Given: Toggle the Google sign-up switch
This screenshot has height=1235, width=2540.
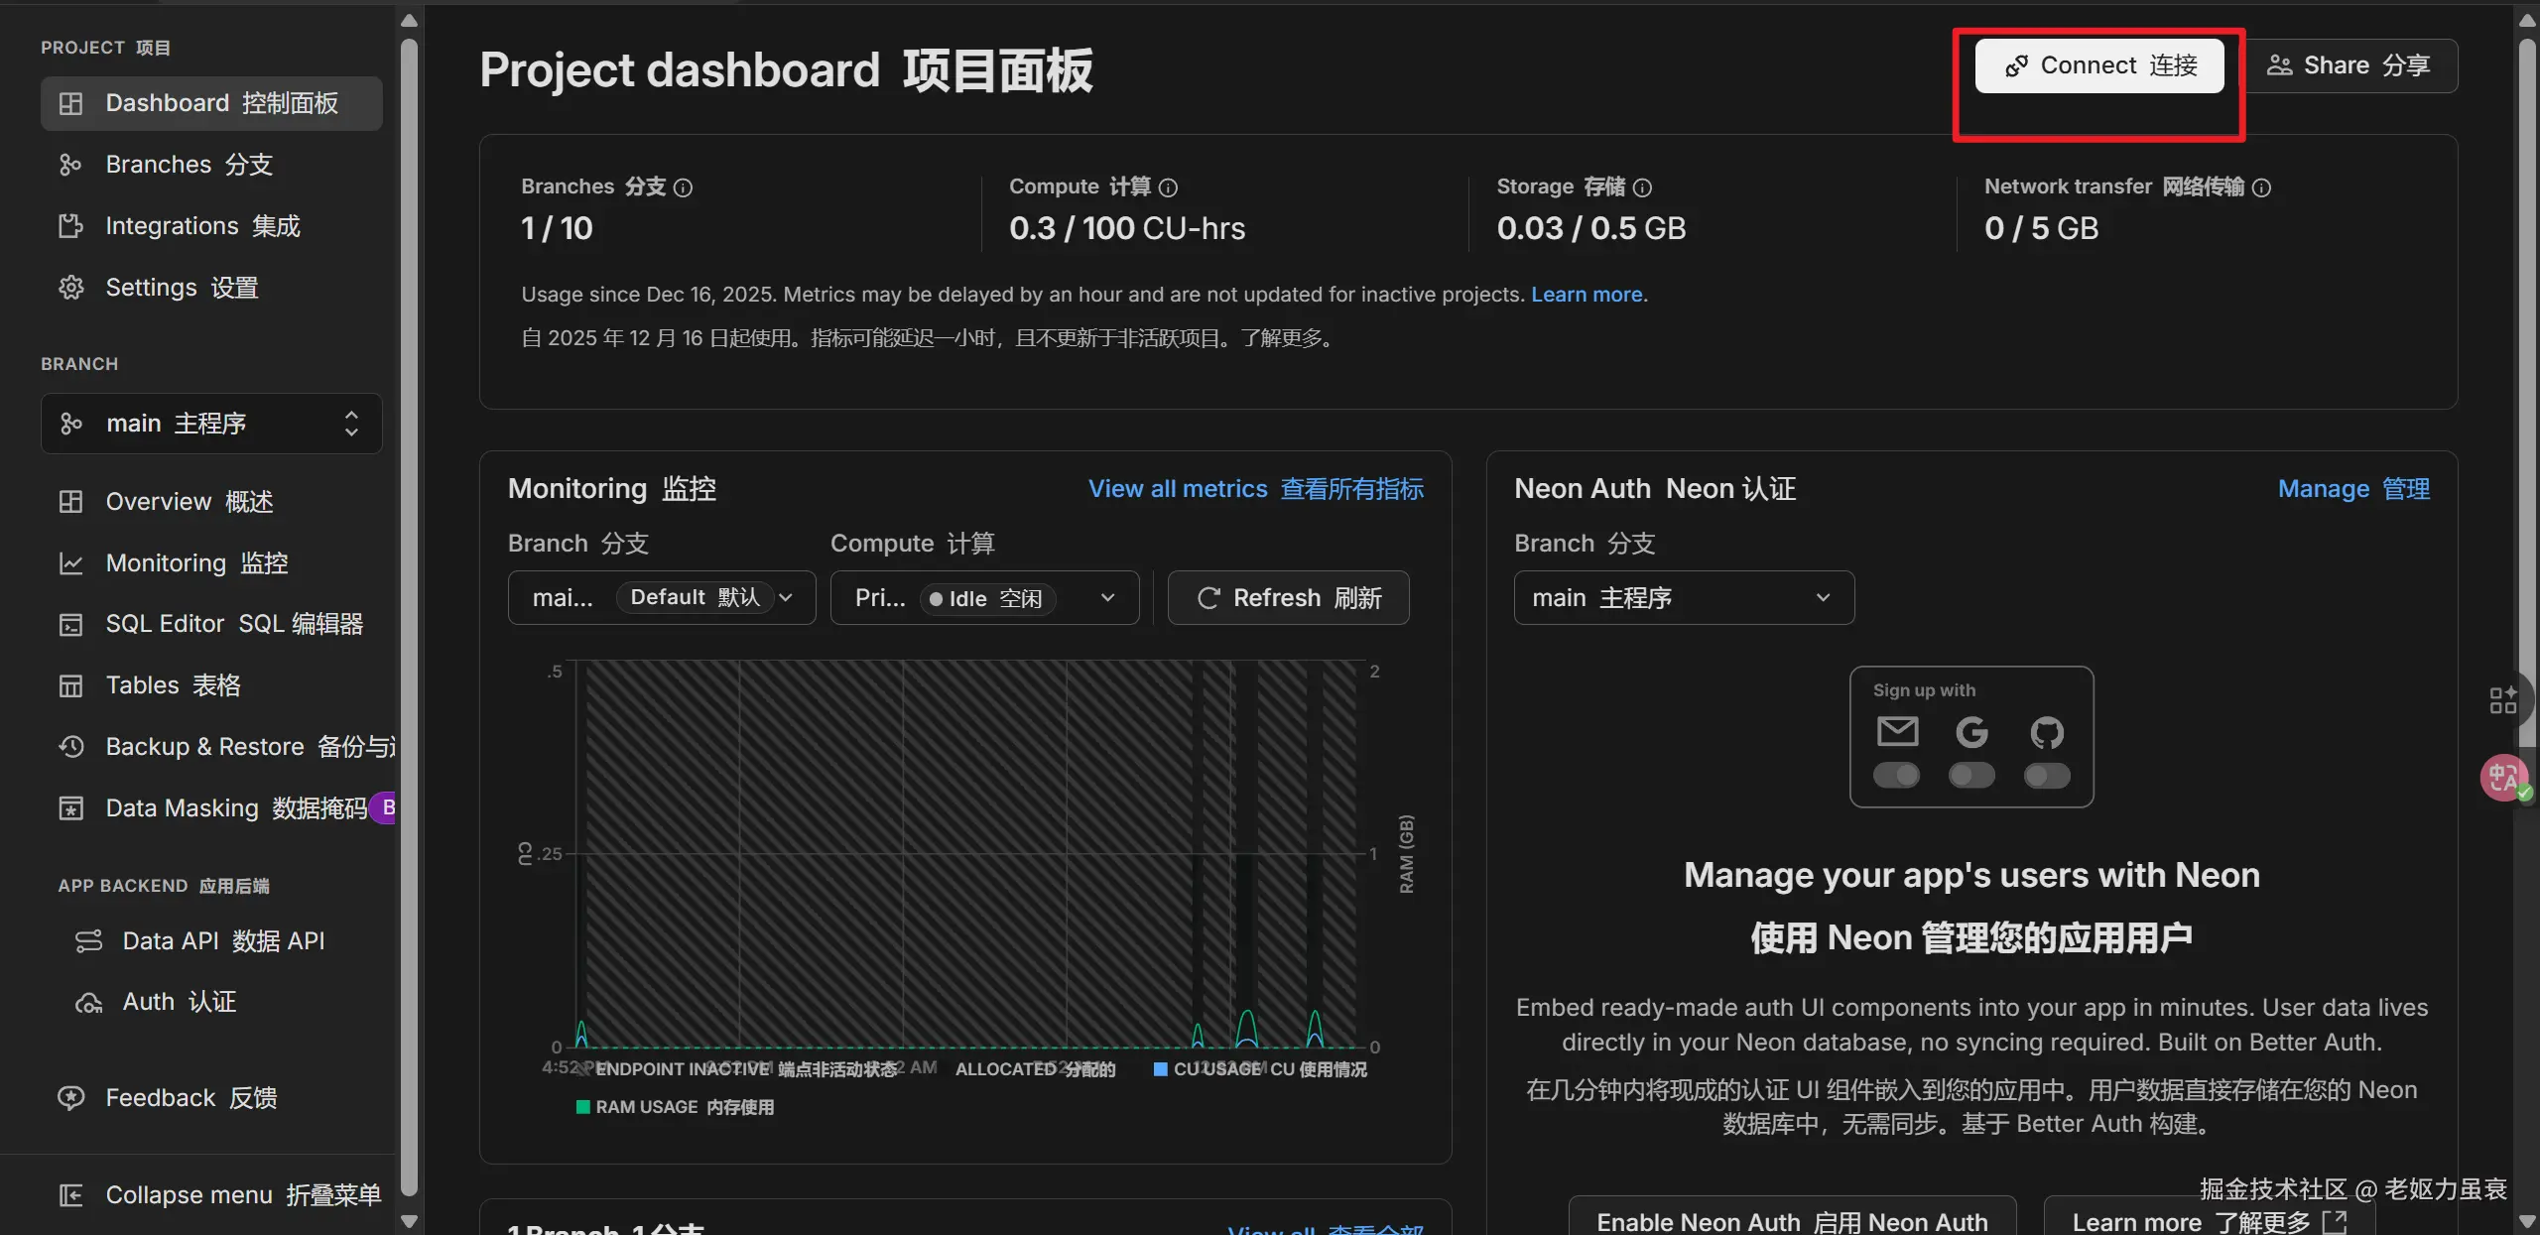Looking at the screenshot, I should click(1971, 776).
